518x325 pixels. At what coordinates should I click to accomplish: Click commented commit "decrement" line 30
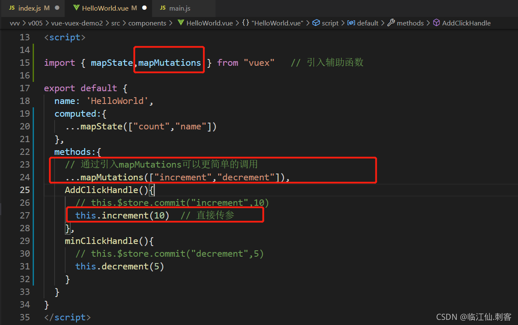170,254
